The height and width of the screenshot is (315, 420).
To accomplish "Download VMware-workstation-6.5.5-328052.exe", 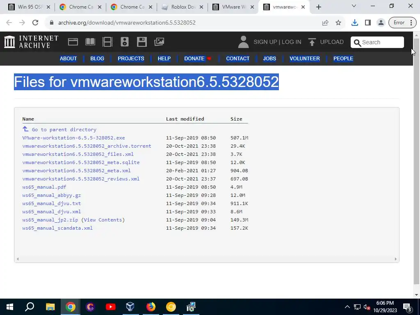I will [x=74, y=138].
